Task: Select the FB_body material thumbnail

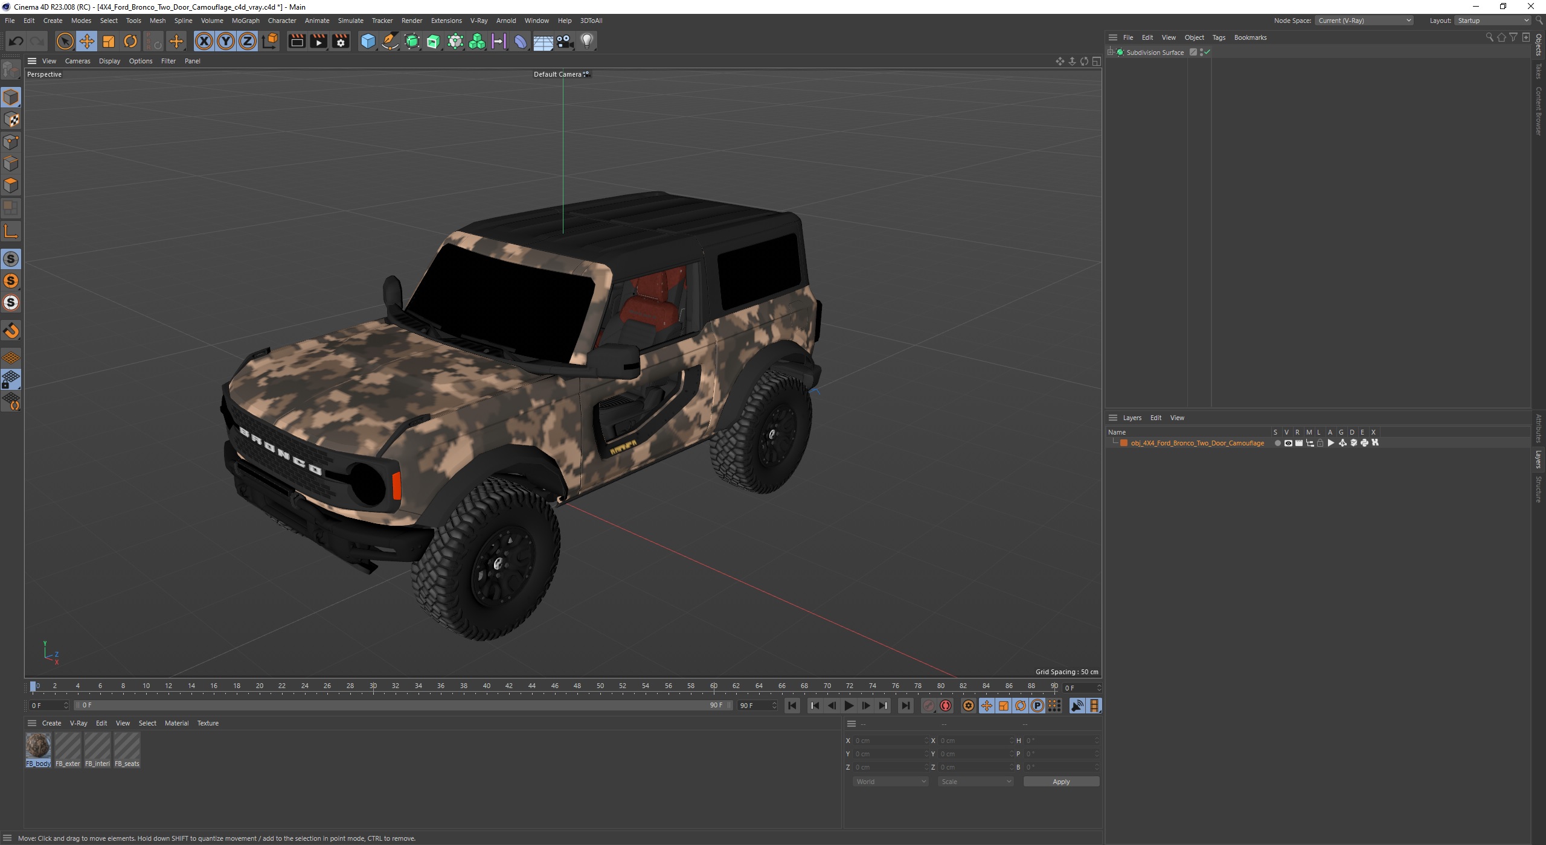Action: click(x=38, y=747)
